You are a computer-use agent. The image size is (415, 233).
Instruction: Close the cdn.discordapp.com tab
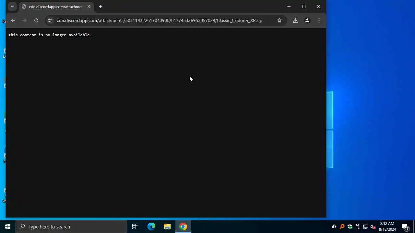click(89, 6)
